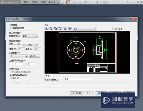Screen dimensions: 143x111
Task: Click the 完成 finish button
Action: point(102,93)
